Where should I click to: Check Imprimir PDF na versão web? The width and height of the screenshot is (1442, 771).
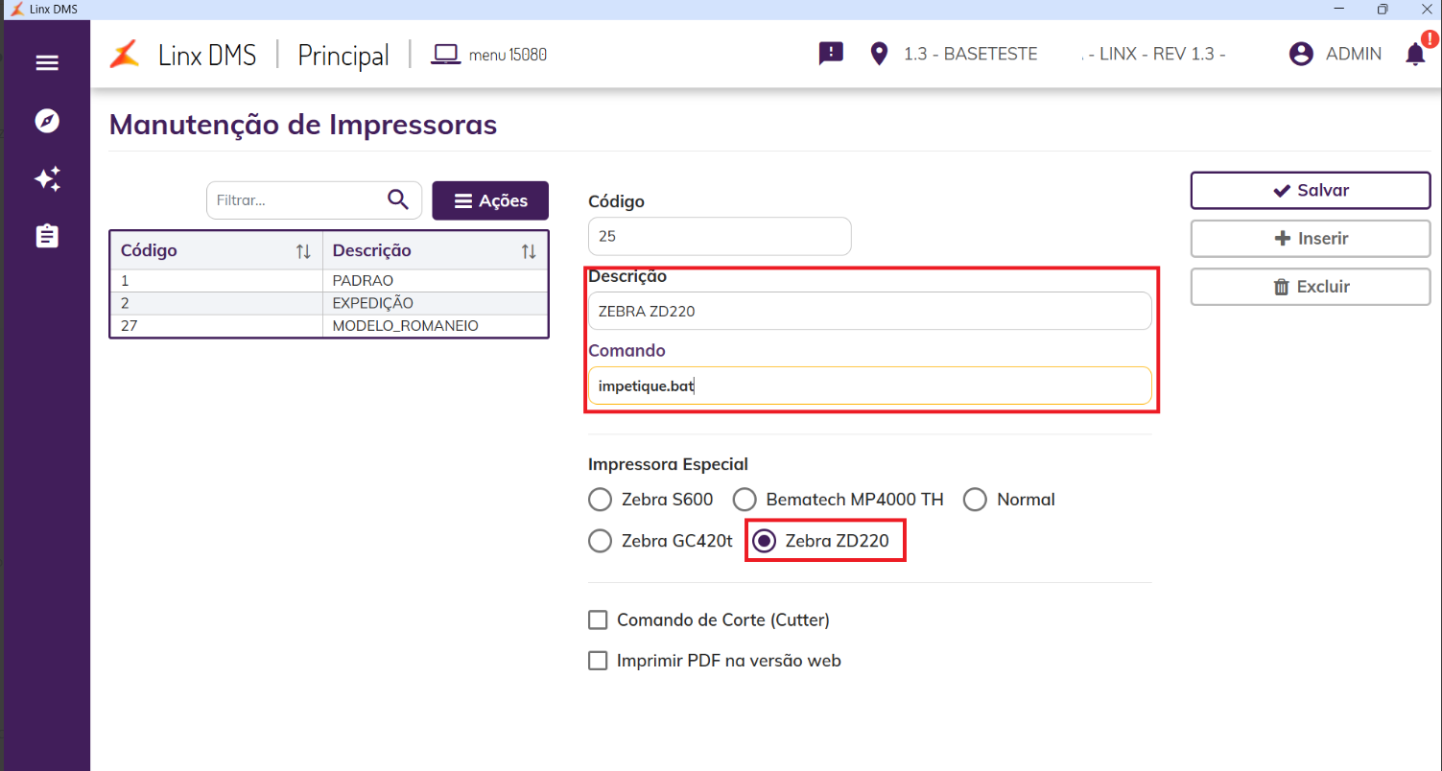(x=598, y=661)
